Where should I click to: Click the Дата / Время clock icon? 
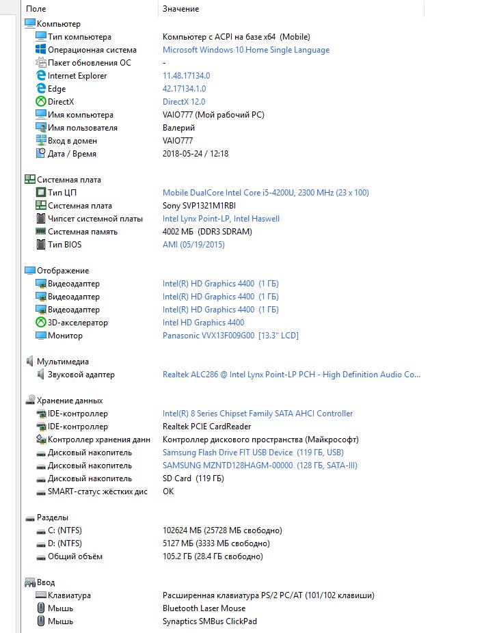pos(41,153)
